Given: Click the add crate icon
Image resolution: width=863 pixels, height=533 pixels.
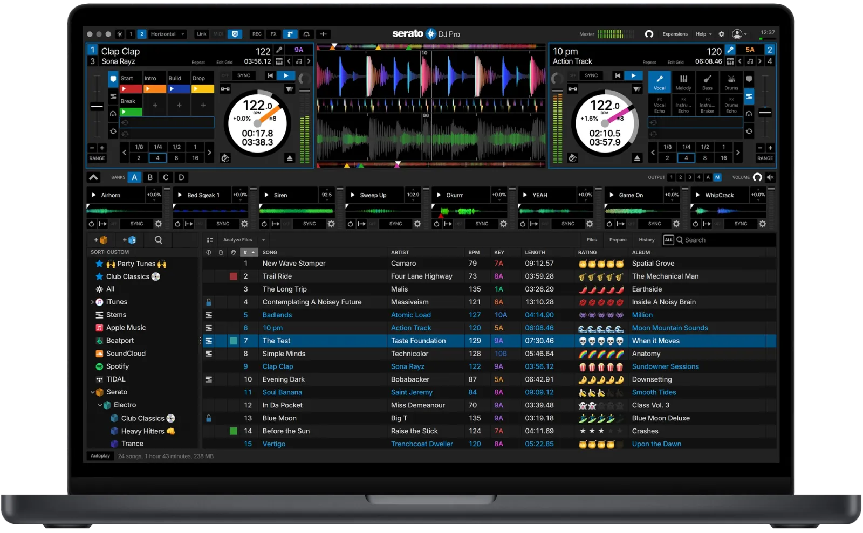Looking at the screenshot, I should click(x=101, y=240).
